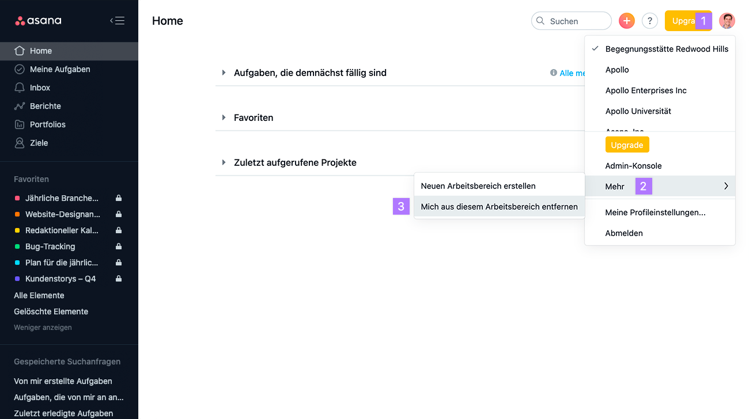Open Gelöschte Elemente in the sidebar
The width and height of the screenshot is (749, 419).
[51, 311]
